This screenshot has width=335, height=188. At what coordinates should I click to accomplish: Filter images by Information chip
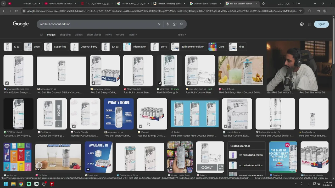pyautogui.click(x=135, y=47)
